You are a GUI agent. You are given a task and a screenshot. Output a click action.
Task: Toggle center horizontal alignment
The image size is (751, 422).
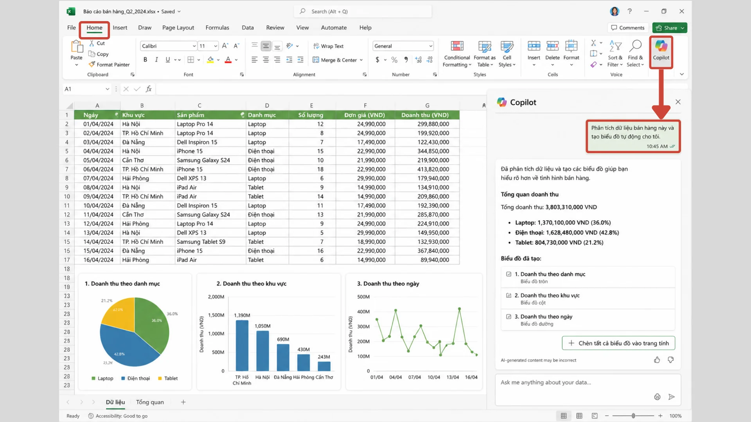coord(266,60)
